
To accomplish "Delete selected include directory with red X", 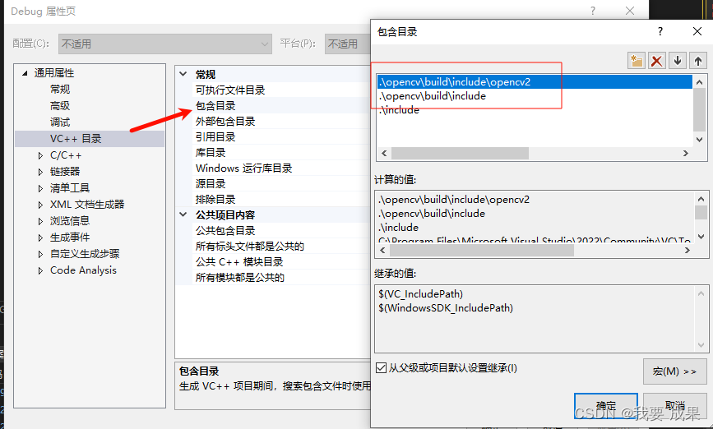I will pyautogui.click(x=656, y=61).
